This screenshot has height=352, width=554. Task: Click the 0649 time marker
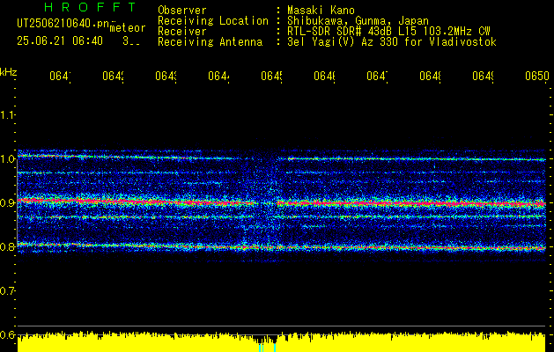click(x=483, y=77)
